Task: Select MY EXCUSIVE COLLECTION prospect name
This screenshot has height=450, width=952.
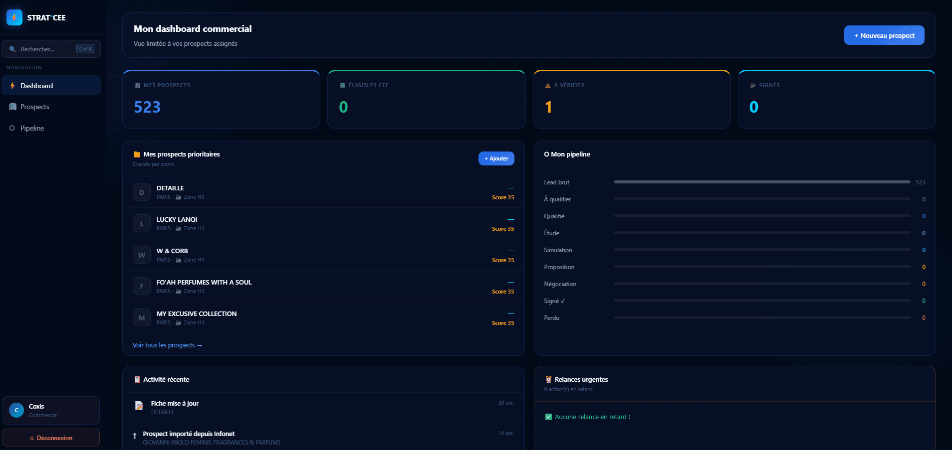Action: click(197, 314)
